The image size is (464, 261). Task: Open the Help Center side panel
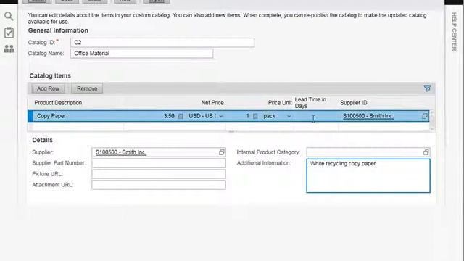point(455,32)
